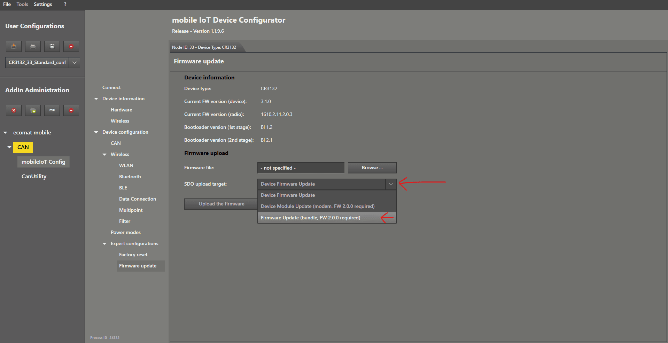Click red minus icon under AddIn Administration
The width and height of the screenshot is (668, 343).
(71, 110)
